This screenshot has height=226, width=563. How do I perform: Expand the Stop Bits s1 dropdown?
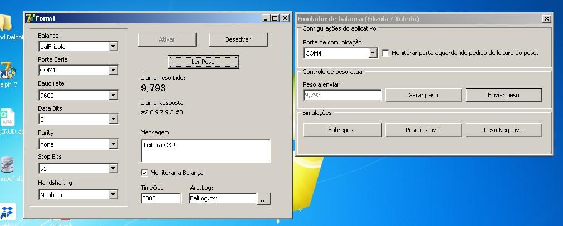[114, 168]
